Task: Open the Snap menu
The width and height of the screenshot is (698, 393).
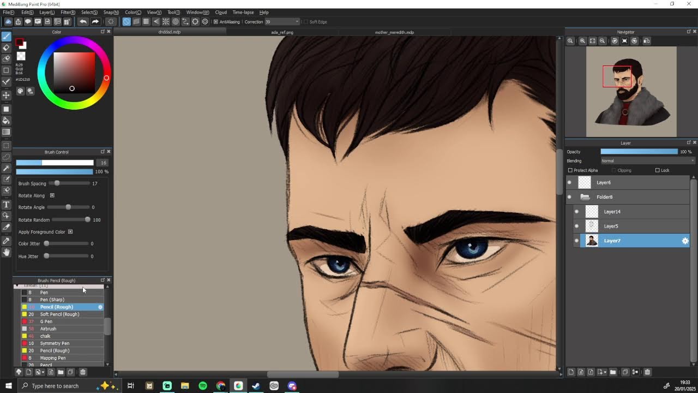Action: pos(111,12)
